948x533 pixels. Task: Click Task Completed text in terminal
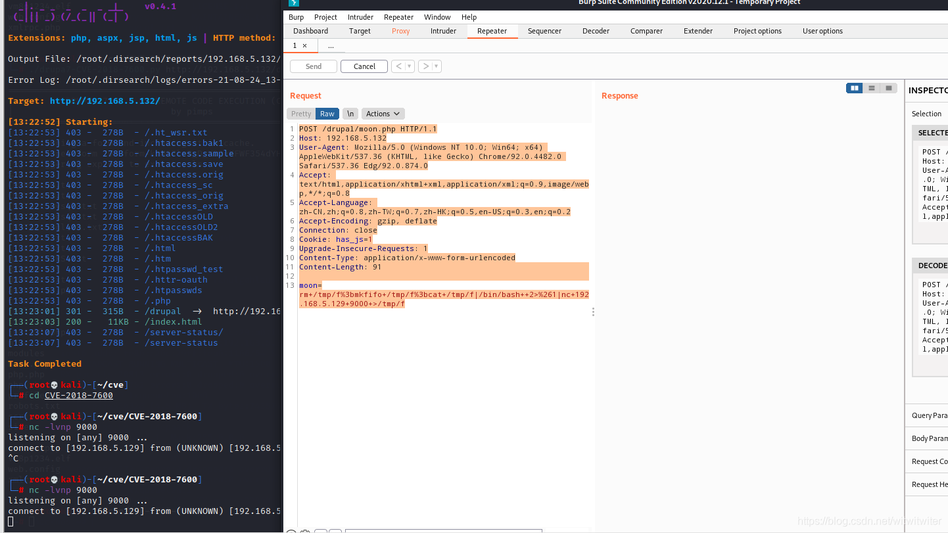45,363
